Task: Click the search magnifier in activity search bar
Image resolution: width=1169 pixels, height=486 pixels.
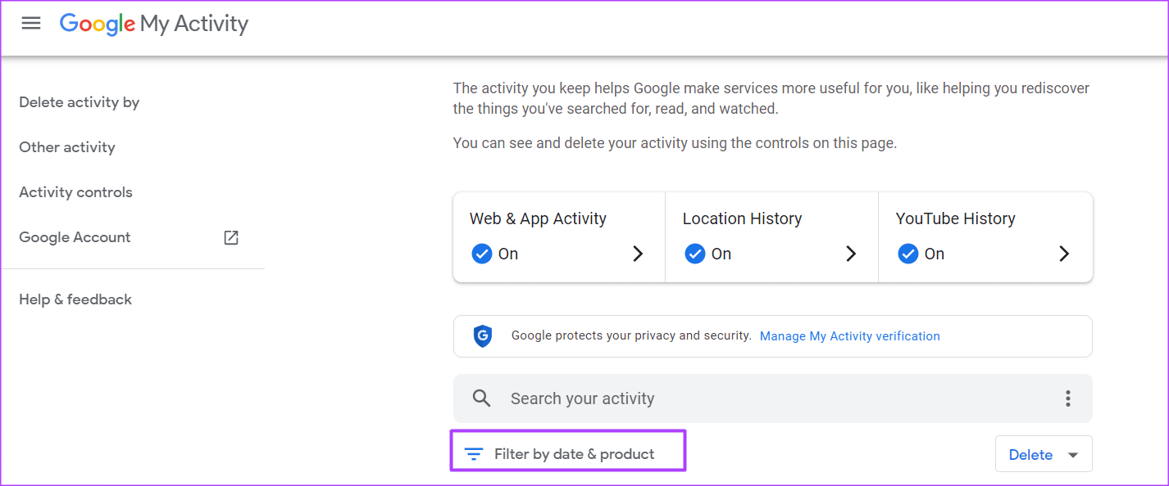Action: click(x=481, y=398)
